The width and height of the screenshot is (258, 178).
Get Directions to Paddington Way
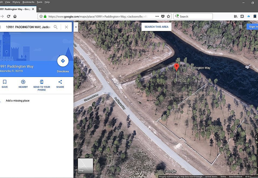[63, 64]
